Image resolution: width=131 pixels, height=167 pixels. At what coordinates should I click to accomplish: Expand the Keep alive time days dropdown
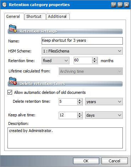click(x=104, y=115)
